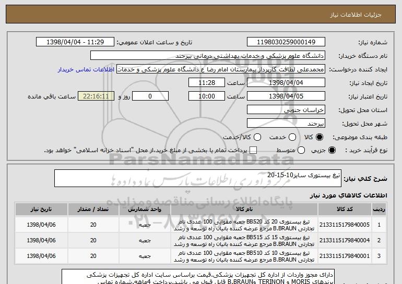Screen dimensions: 402x284
Task: Click the remaining days field showing 0
Action: [x=150, y=96]
